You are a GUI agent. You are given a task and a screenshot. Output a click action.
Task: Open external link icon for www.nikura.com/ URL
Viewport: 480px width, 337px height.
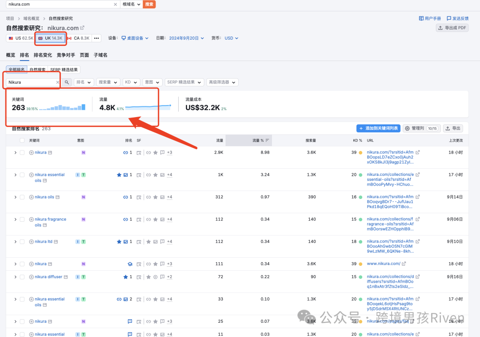click(404, 264)
